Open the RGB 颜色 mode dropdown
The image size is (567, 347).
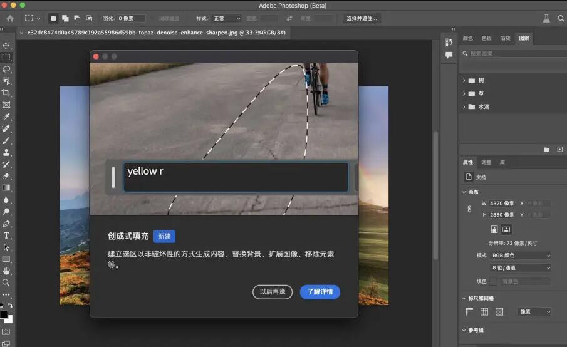[x=521, y=256]
